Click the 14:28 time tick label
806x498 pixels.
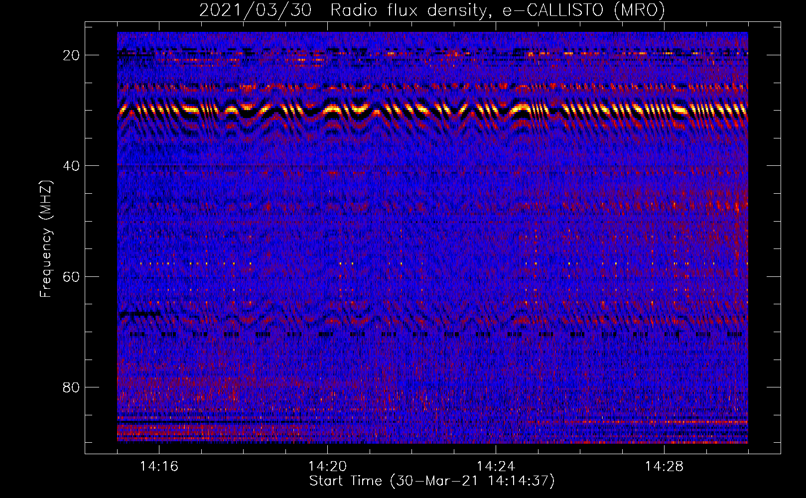click(x=665, y=467)
